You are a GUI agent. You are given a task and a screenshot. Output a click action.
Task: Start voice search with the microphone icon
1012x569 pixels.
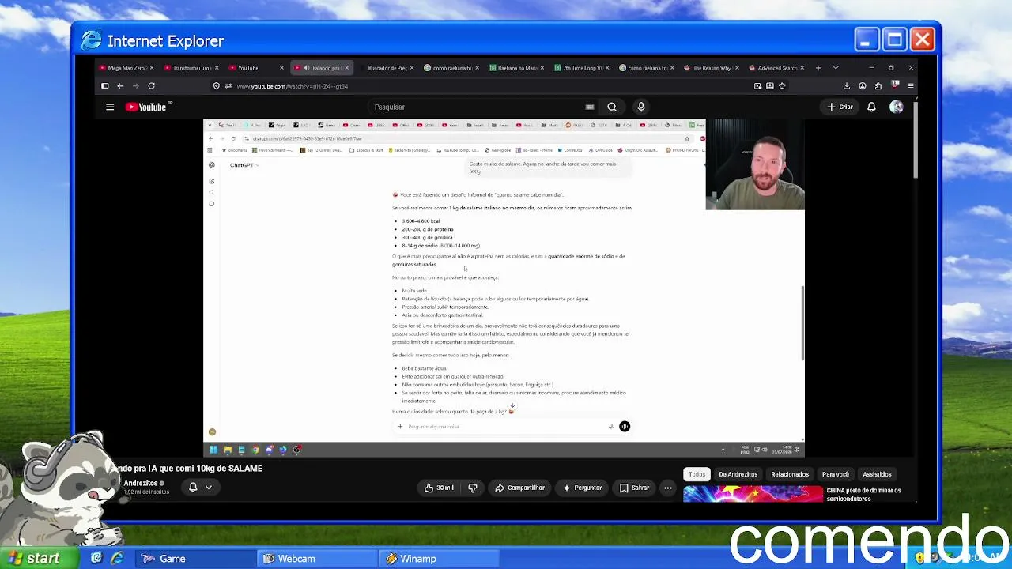click(641, 107)
